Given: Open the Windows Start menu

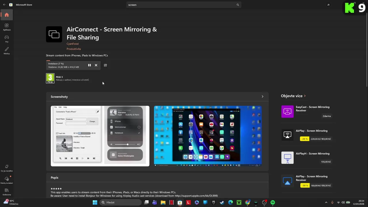Looking at the screenshot, I should (x=95, y=202).
